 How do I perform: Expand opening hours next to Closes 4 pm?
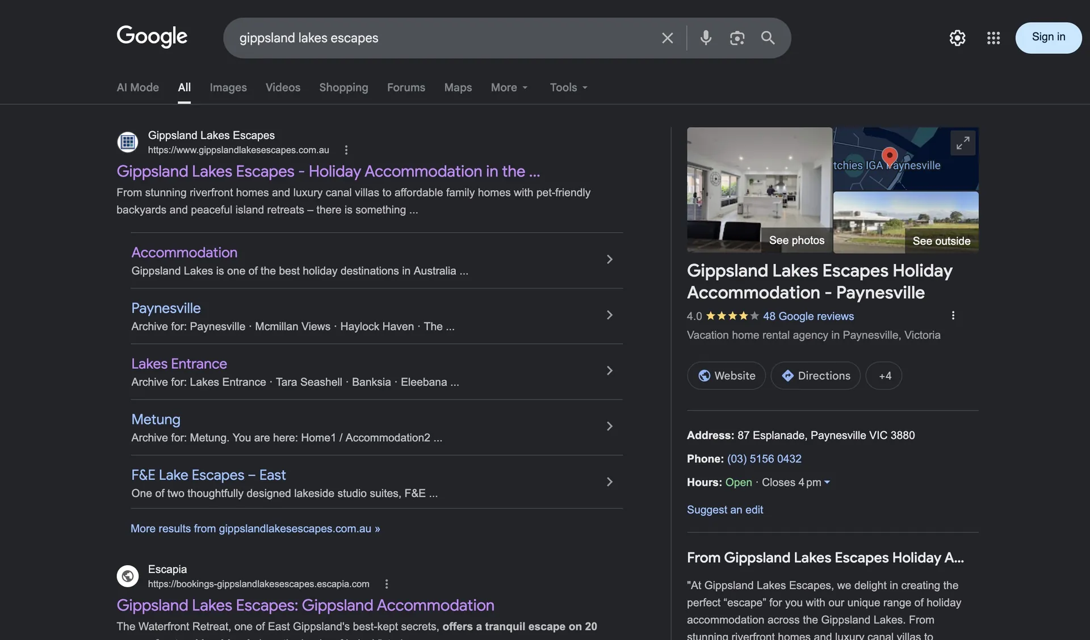[827, 482]
